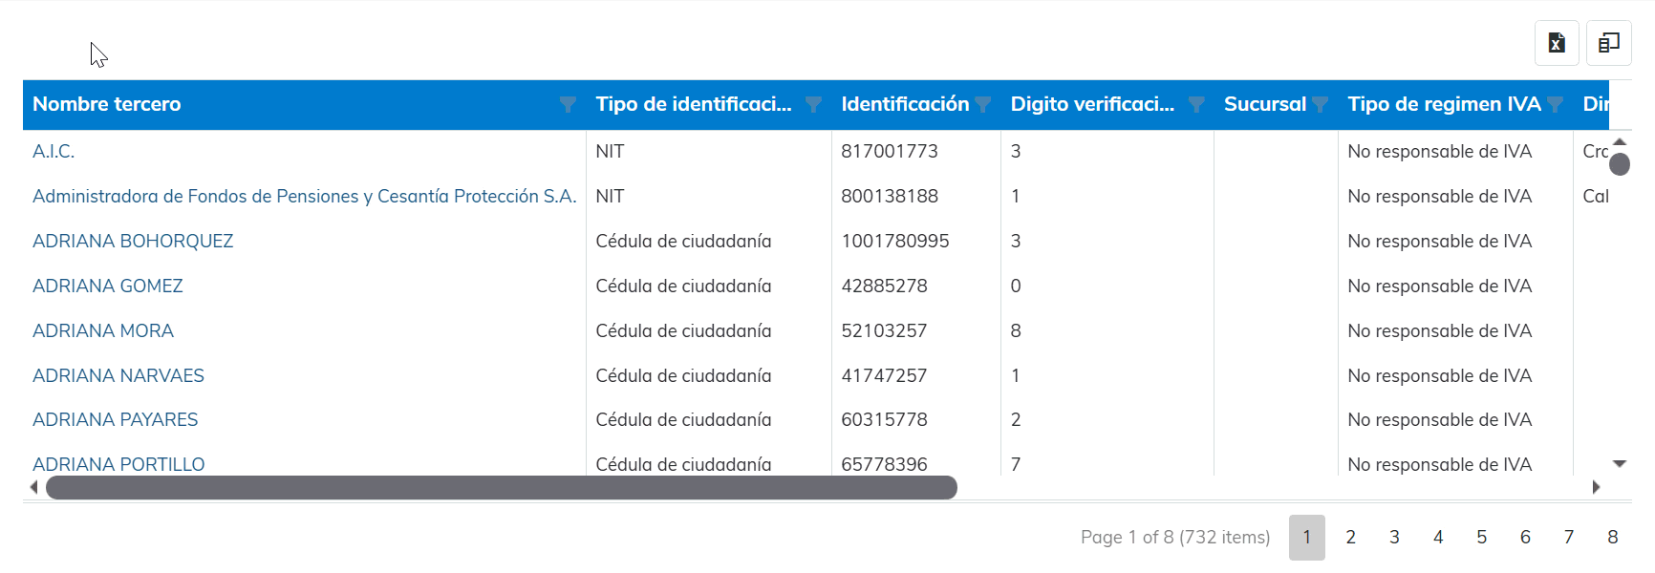
Task: Open filter for Tipo de identificación column
Action: (813, 105)
